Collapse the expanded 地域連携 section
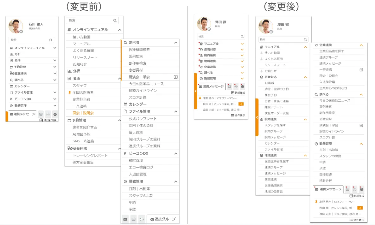375x225 pixels. coord(305,156)
